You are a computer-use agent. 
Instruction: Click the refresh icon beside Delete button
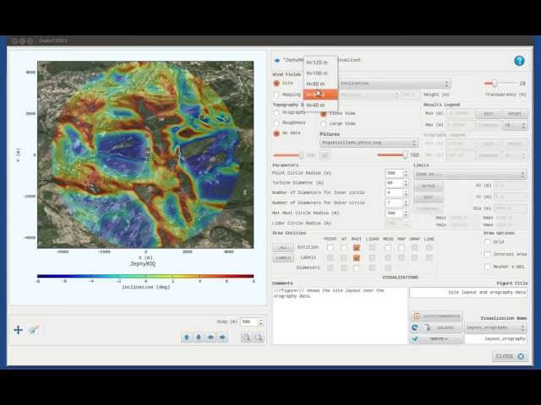coord(415,327)
